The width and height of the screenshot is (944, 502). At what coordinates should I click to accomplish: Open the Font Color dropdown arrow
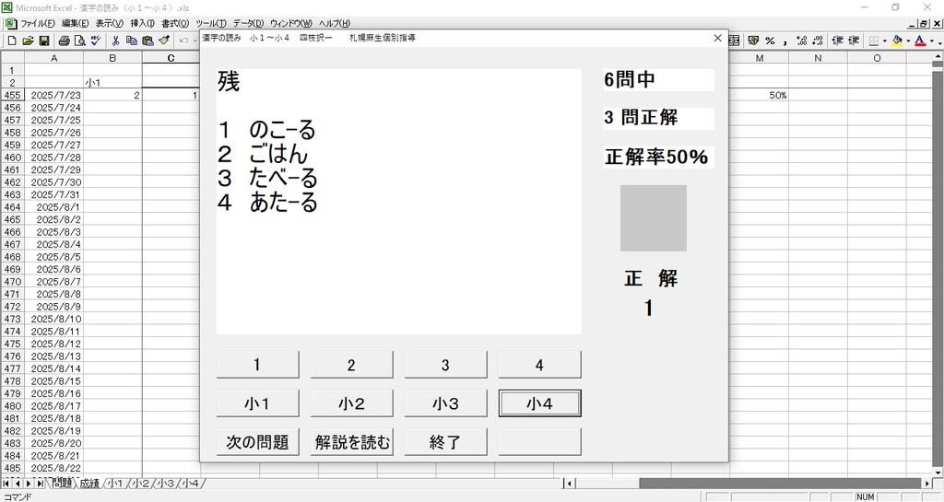(931, 41)
